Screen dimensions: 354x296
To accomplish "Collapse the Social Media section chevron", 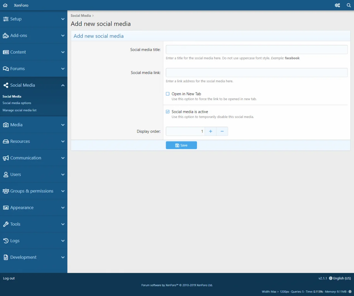I will click(63, 85).
